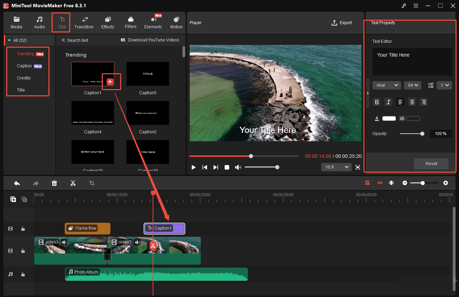Split the clip with the scissors icon
This screenshot has width=459, height=297.
[73, 183]
